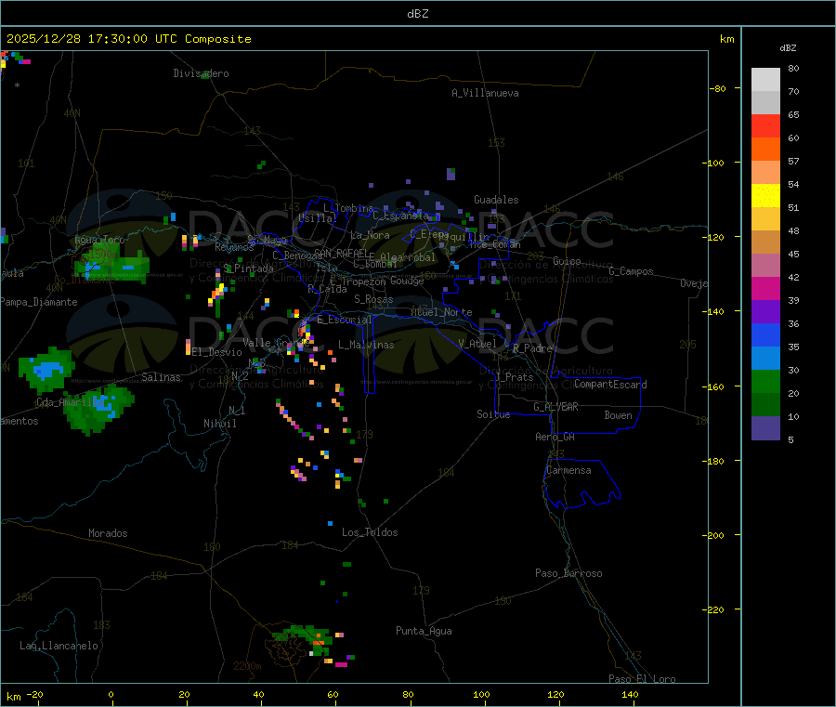Screen dimensions: 836x707
Task: Select the Atuel_Norte label
Action: [441, 312]
